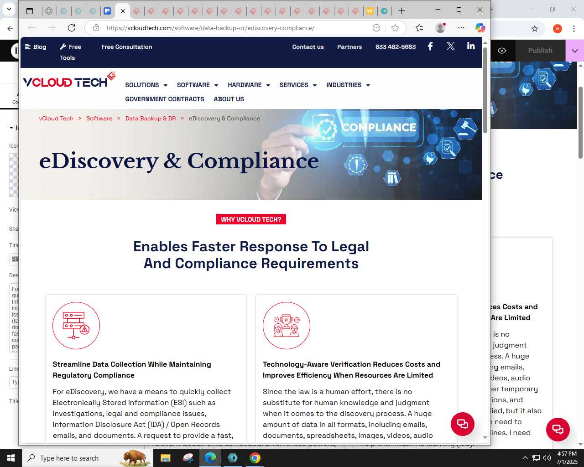Follow the vCloud Tech breadcrumb link
Viewport: 584px width, 467px height.
tap(56, 118)
